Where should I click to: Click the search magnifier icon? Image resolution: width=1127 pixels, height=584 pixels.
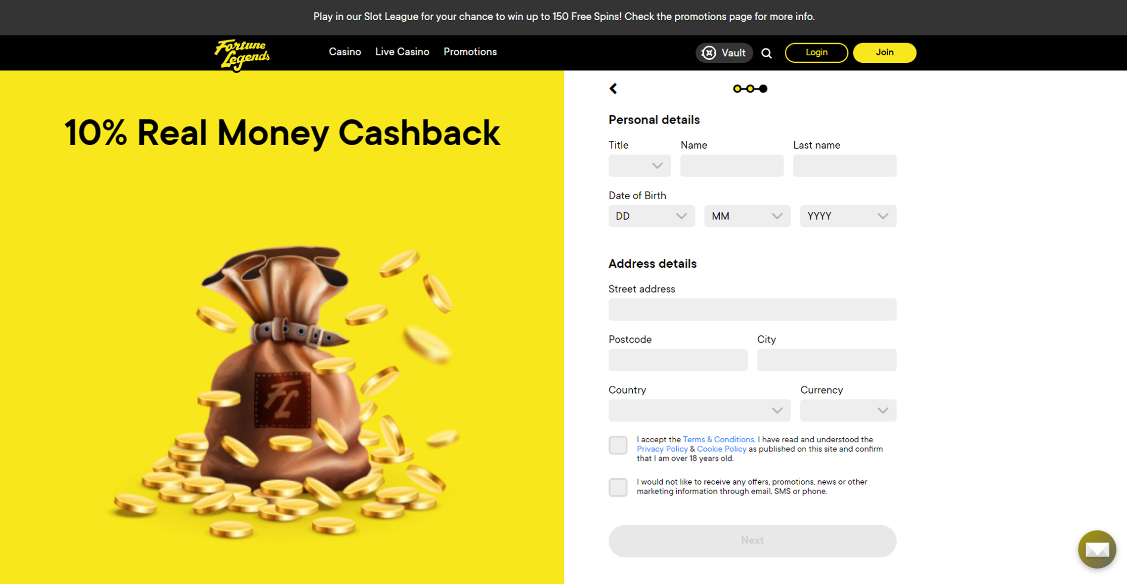(767, 53)
